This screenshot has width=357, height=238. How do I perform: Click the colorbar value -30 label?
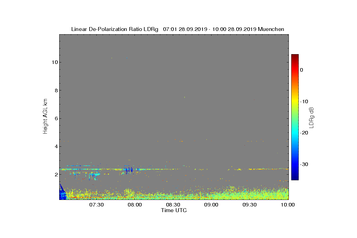click(x=304, y=164)
